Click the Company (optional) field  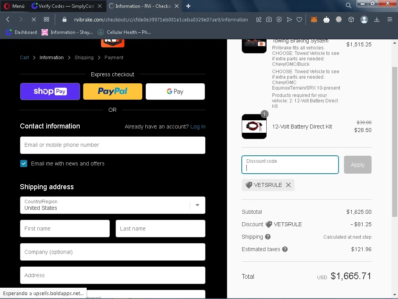pos(113,252)
